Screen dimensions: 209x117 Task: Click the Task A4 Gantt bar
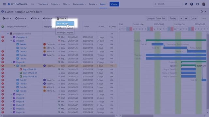pyautogui.click(x=176, y=55)
